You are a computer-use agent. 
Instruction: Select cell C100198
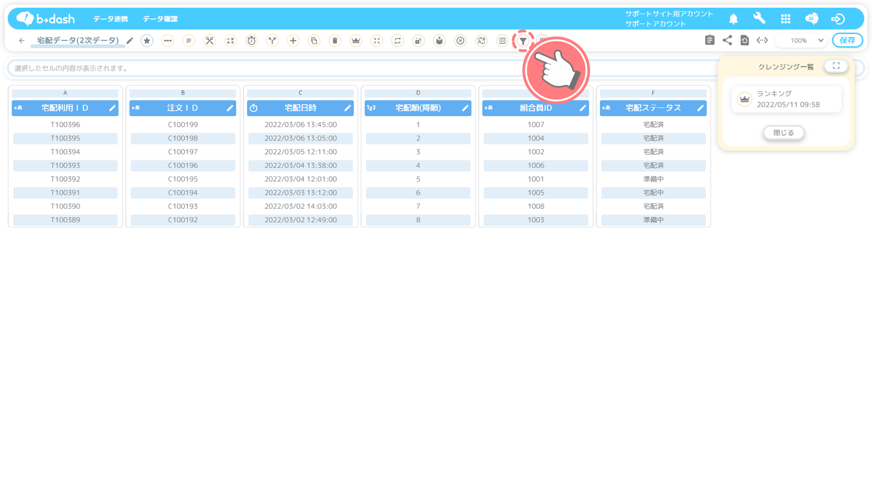point(183,138)
